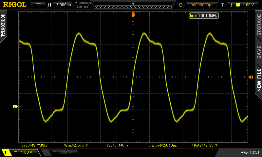Open the STORAGE side menu tab
Image resolution: width=262 pixels, height=157 pixels.
pyautogui.click(x=259, y=25)
